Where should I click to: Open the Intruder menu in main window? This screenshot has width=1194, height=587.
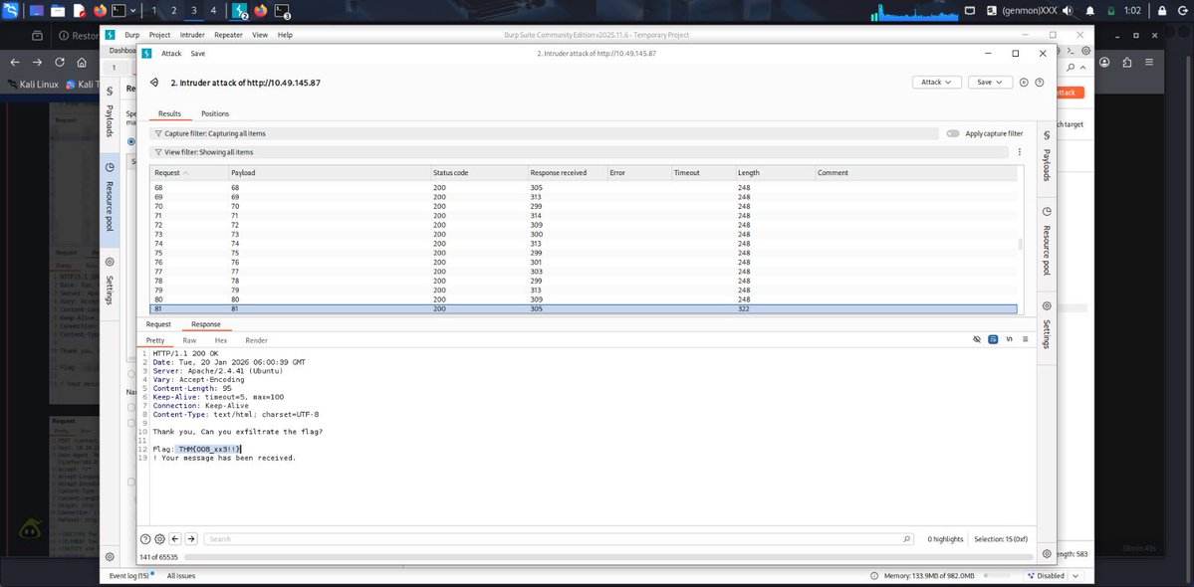click(192, 35)
